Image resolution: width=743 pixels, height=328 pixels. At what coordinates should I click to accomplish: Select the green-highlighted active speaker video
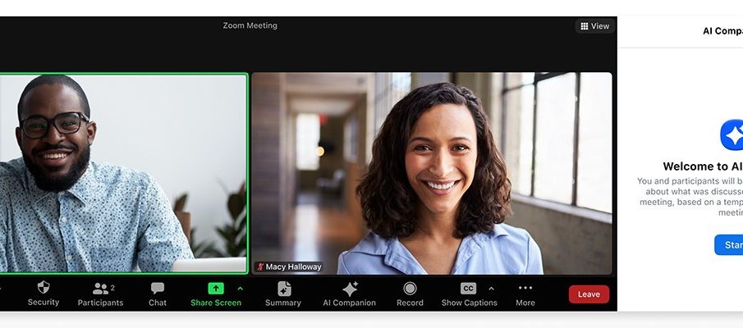(123, 172)
